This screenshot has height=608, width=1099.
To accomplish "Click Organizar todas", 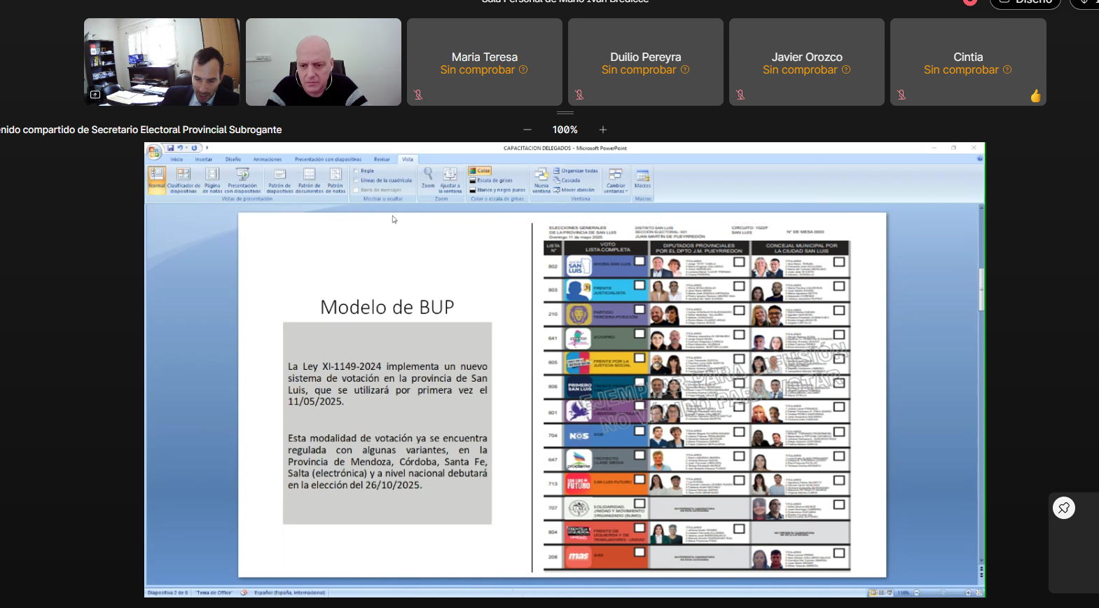I will point(576,170).
